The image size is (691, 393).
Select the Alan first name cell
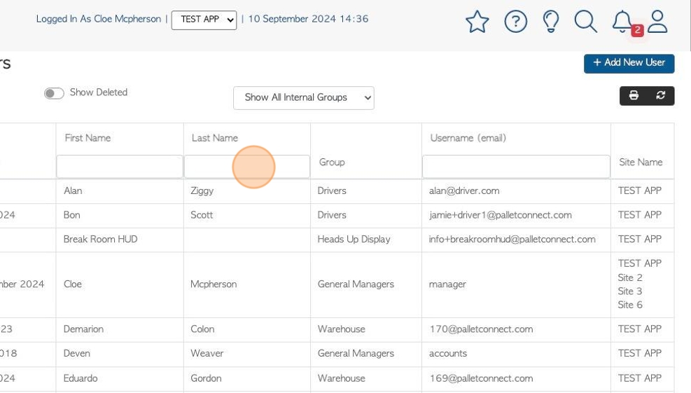[73, 191]
